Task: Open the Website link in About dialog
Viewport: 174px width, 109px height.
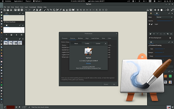Action: coord(88,63)
